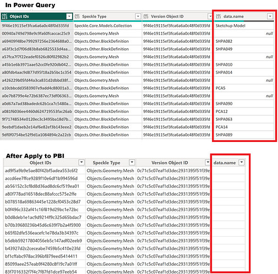Select object ID starting a69409f48be79929
Screen dimensions: 278x274
[37, 41]
